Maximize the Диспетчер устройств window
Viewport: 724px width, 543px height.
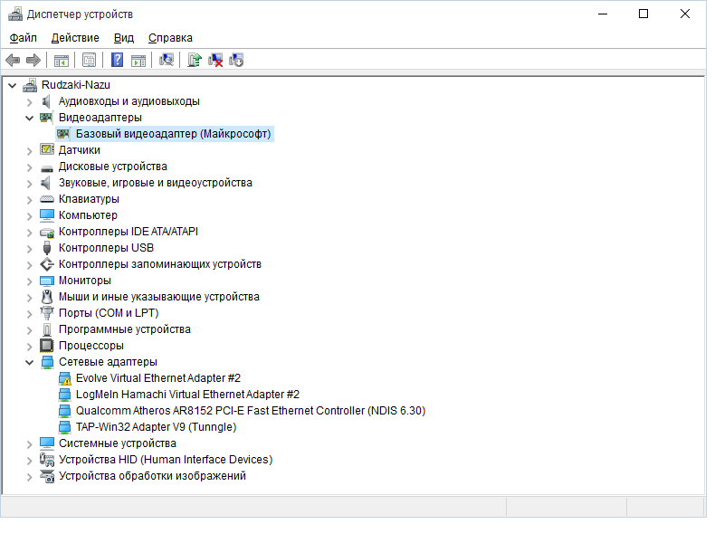[x=643, y=14]
